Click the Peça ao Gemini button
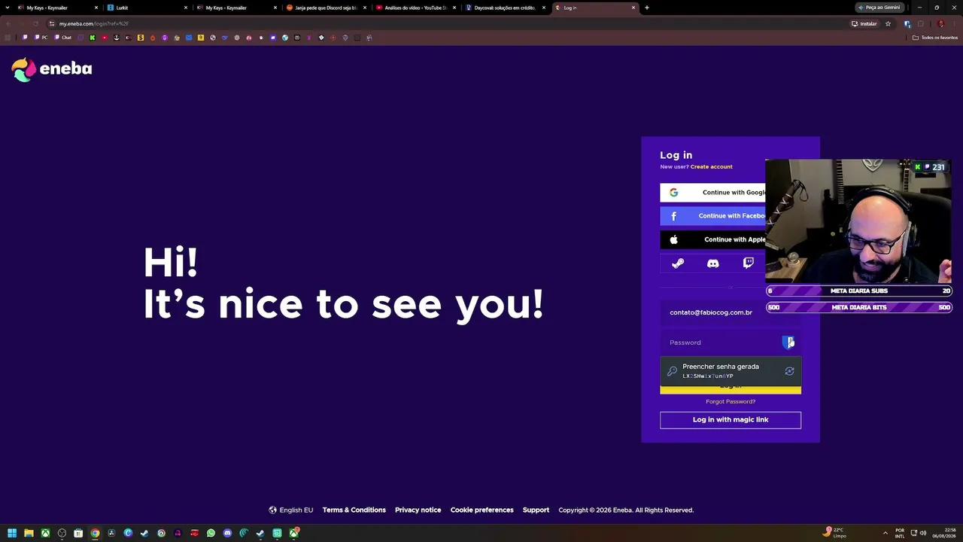Screen dimensions: 963x542 879,8
